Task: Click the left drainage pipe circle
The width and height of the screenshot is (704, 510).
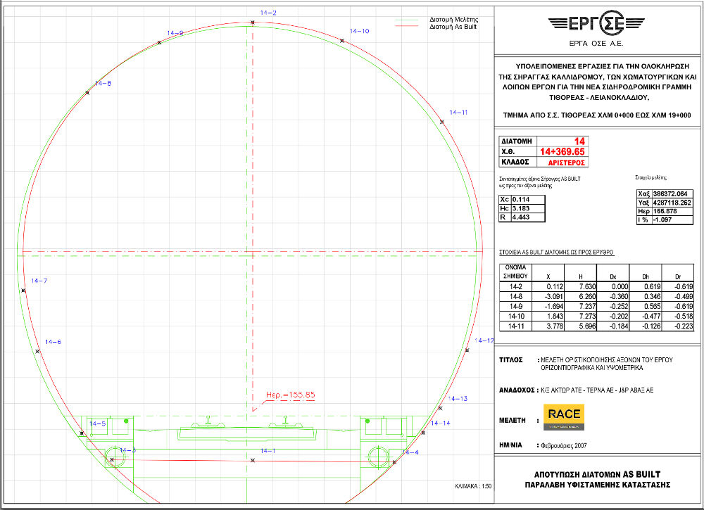Action: click(x=115, y=457)
